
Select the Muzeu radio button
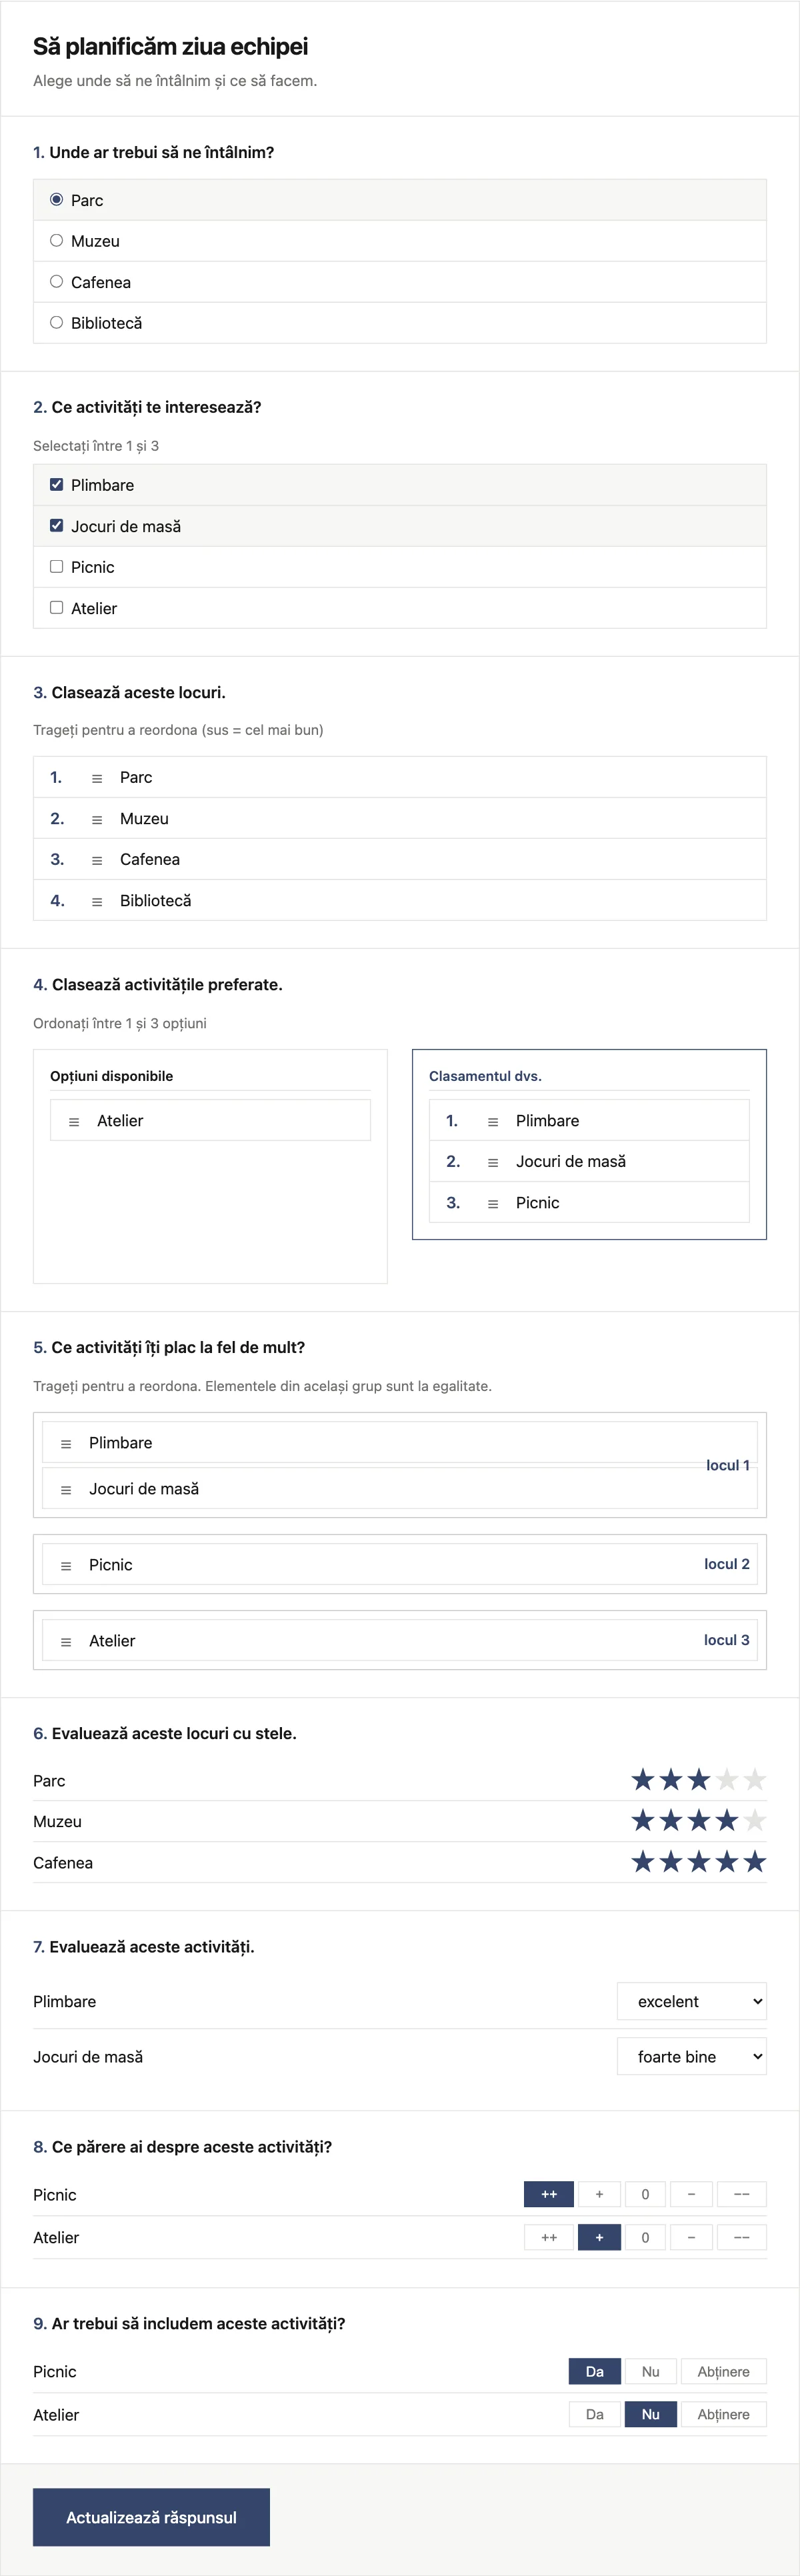57,241
